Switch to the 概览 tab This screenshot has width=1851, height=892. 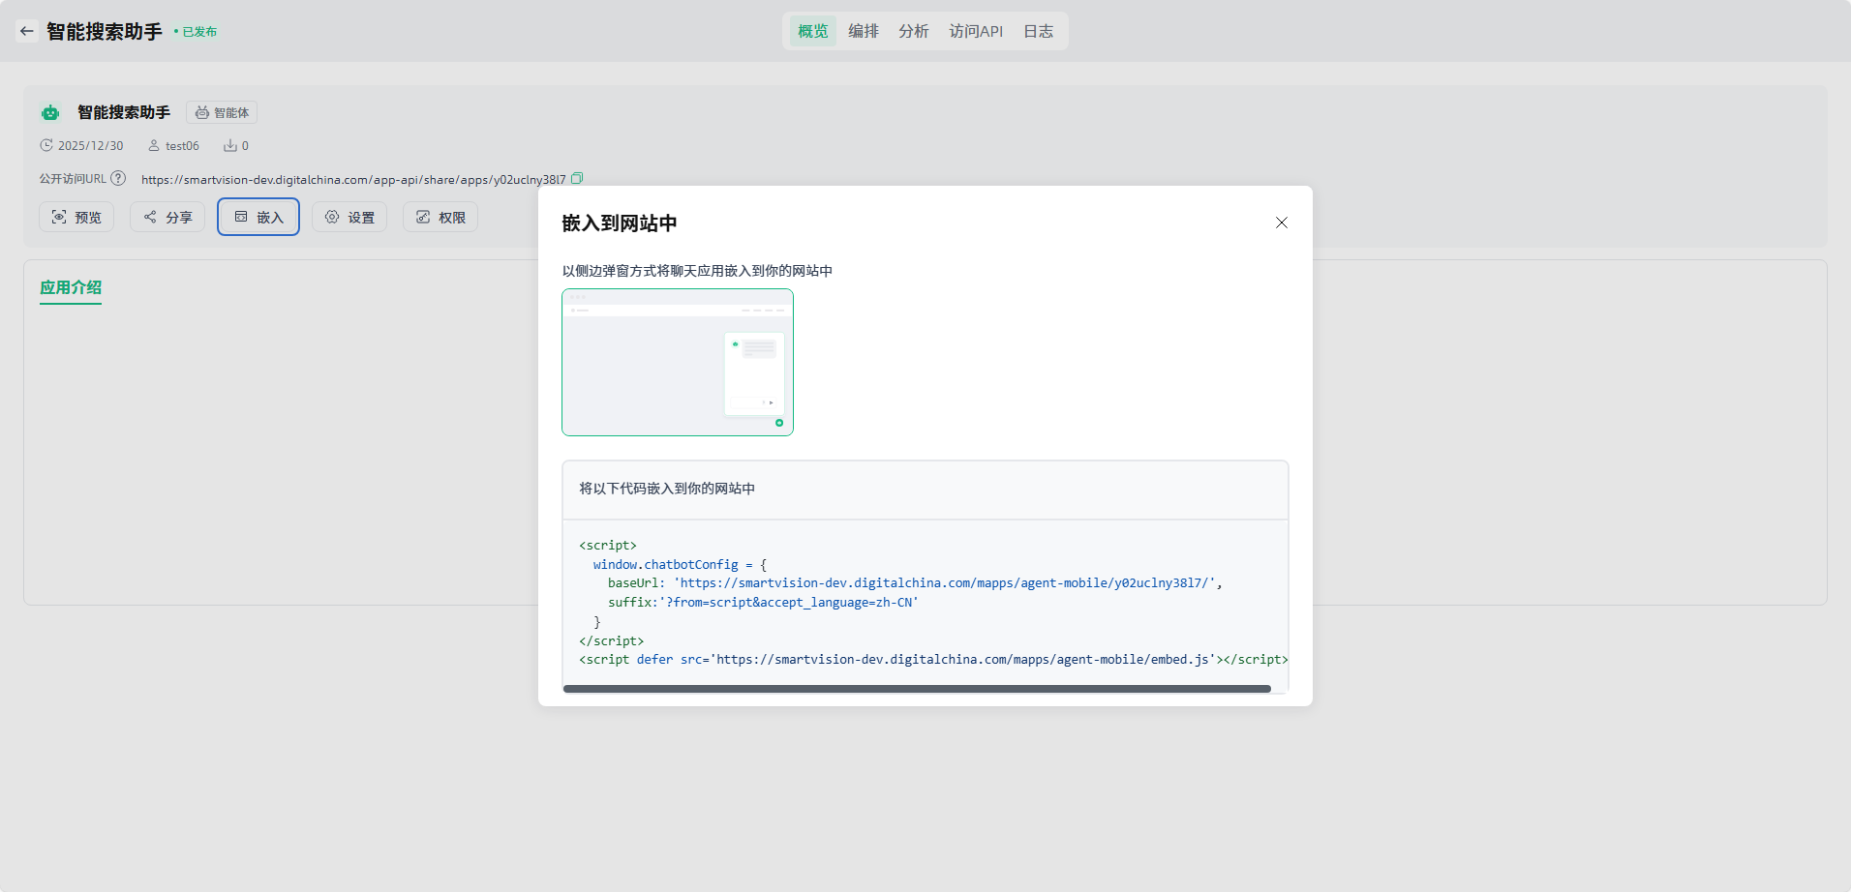pos(812,31)
